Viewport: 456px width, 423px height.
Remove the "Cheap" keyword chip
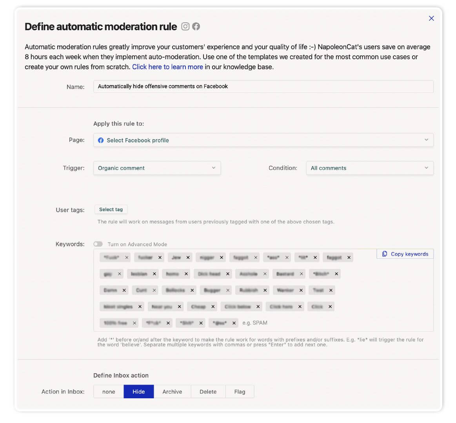(x=213, y=307)
